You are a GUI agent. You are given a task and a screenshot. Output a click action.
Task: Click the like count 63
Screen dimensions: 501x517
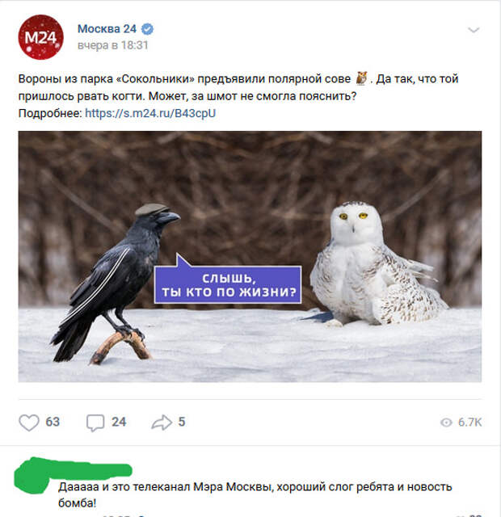point(53,422)
